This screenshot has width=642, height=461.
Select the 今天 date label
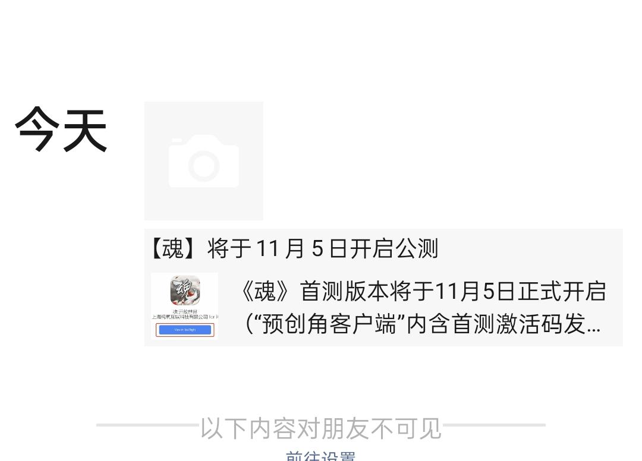tap(61, 130)
